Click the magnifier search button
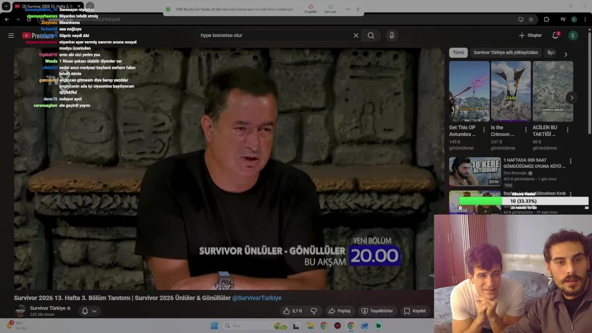The width and height of the screenshot is (592, 333). pyautogui.click(x=371, y=36)
